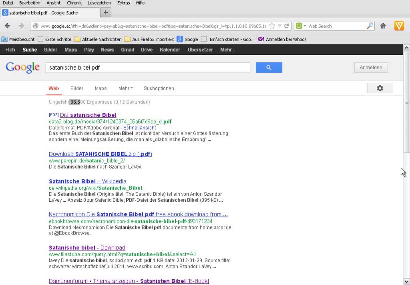Reload the page with the refresh icon
The width and height of the screenshot is (410, 285).
287,26
